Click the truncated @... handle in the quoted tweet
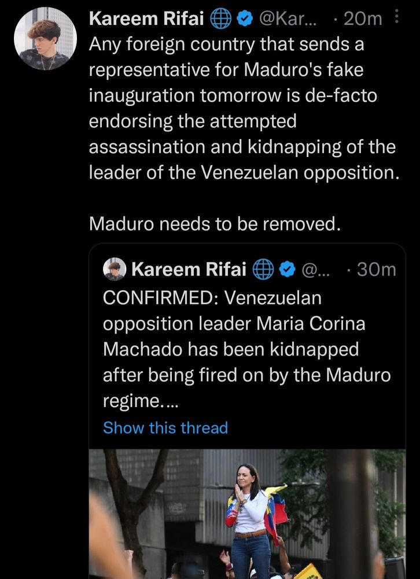The image size is (420, 579). pyautogui.click(x=316, y=270)
